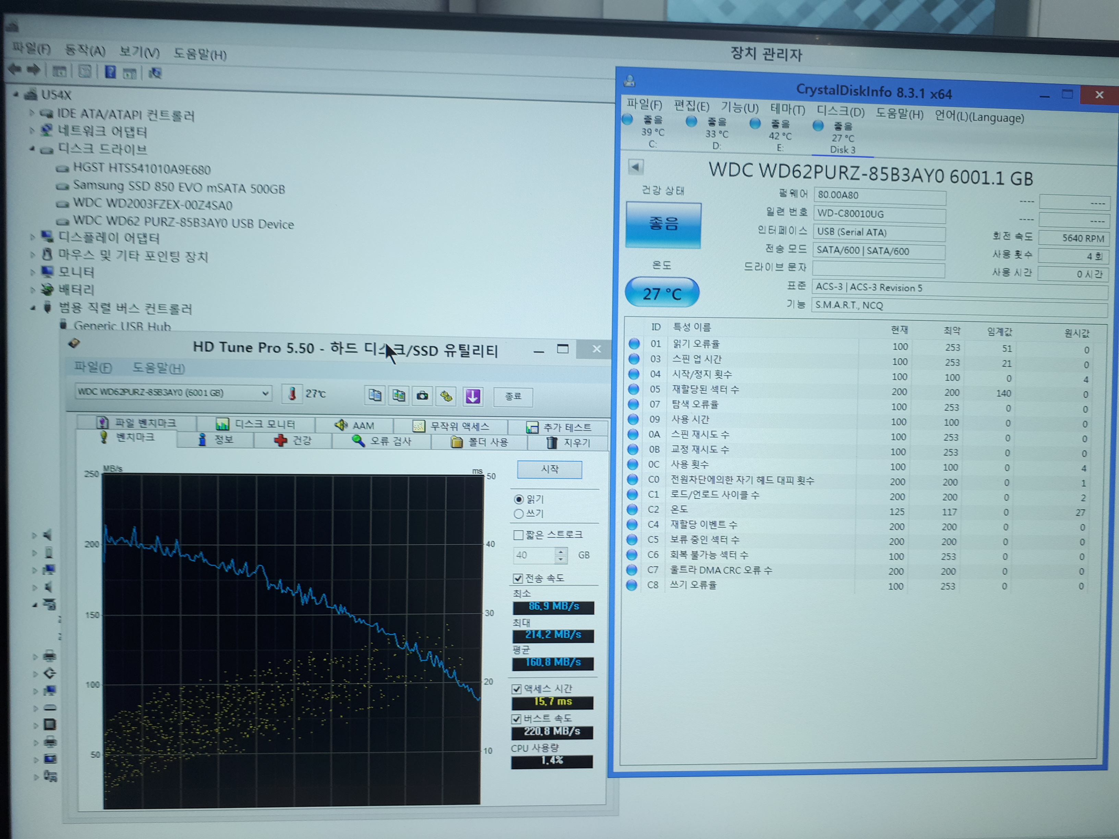Click the thermometer temperature icon in HD Tune

292,393
